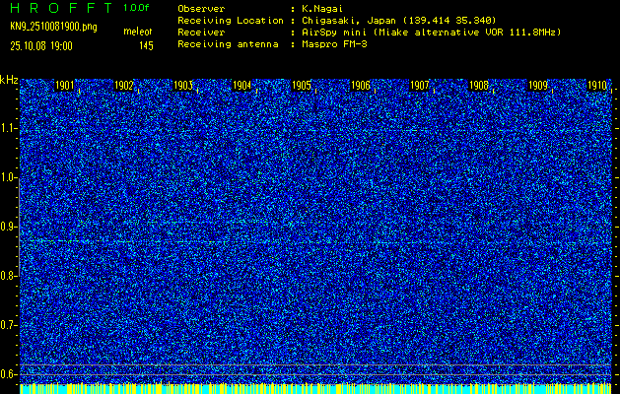620x394 pixels.
Task: Select the 1.1 frequency axis label
Action: tap(9, 128)
